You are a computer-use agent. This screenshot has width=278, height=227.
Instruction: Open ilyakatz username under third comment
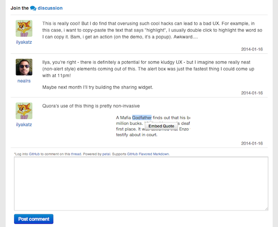[24, 125]
